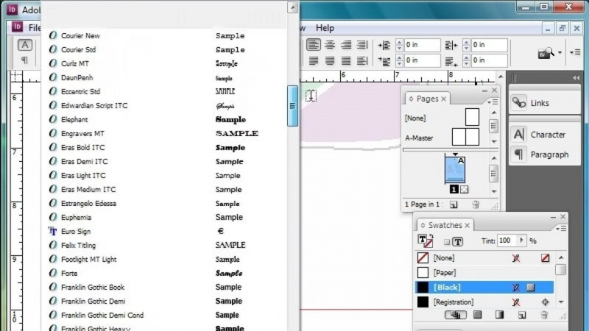Screen dimensions: 589x331
Task: Apply align right paragraph alignment
Action: [346, 45]
